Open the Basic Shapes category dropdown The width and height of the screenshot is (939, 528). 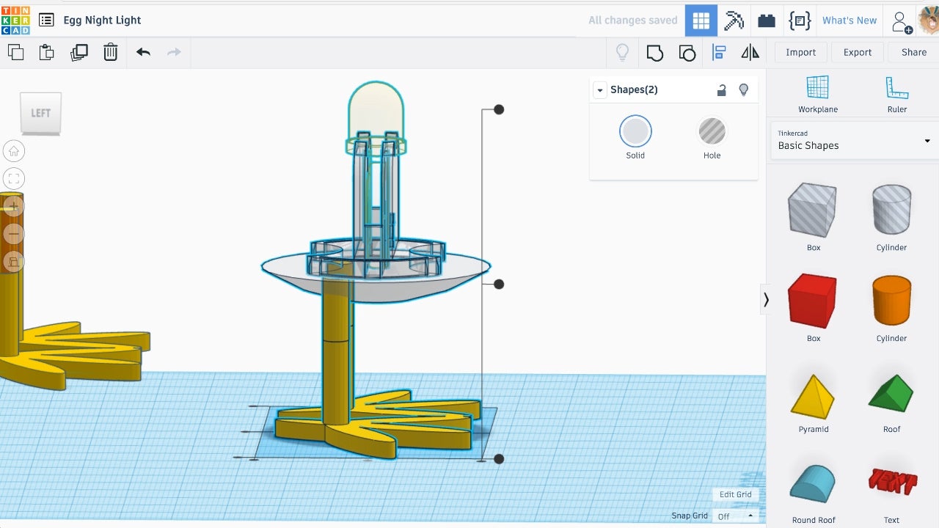854,140
